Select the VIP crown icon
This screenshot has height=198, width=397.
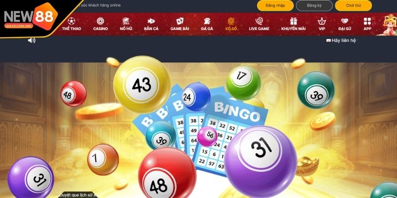coord(322,21)
